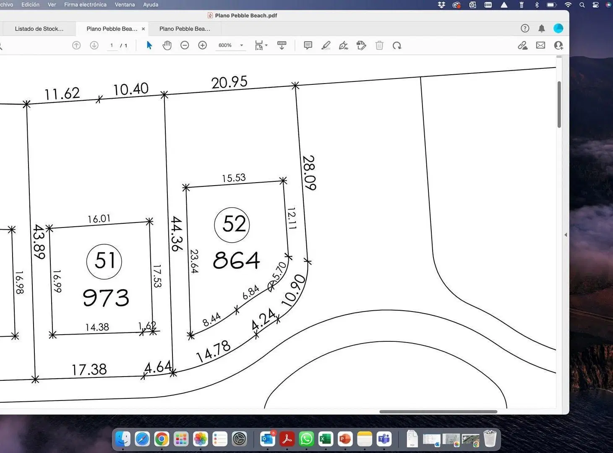Open Bluetooth status in menu bar
Screen dimensions: 613x453
[x=537, y=5]
